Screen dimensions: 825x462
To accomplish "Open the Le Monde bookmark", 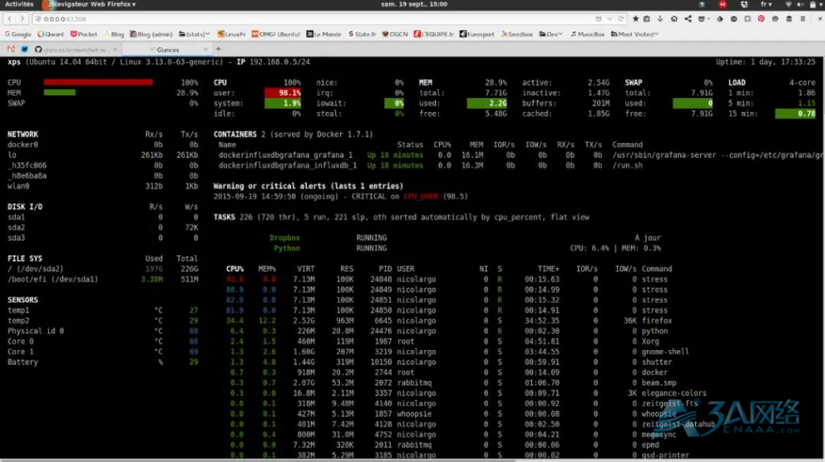I will coord(324,34).
